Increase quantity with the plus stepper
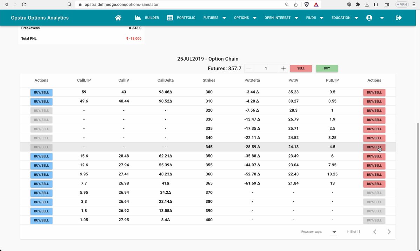The width and height of the screenshot is (420, 251). point(283,68)
